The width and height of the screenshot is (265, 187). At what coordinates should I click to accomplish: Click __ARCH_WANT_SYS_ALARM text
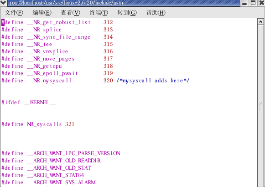click(x=62, y=182)
